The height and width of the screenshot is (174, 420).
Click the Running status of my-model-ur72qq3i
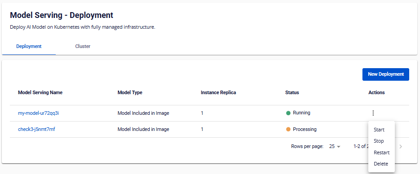pyautogui.click(x=298, y=113)
